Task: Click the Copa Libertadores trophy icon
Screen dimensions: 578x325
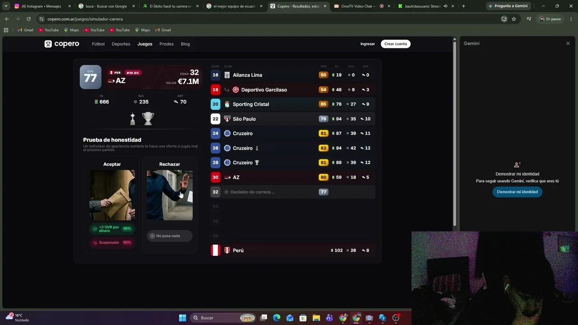Action: coord(132,119)
